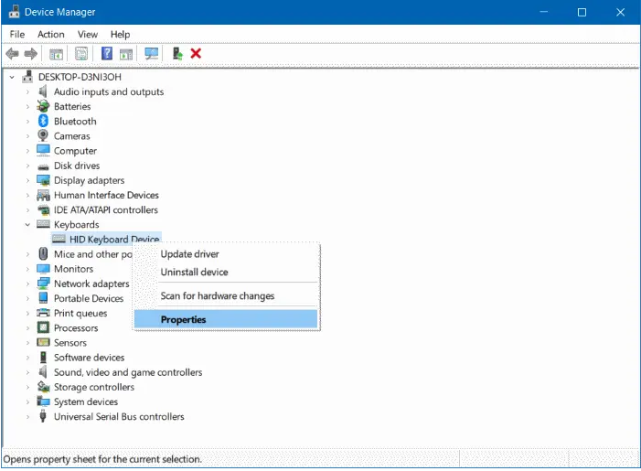Viewport: 641px width, 471px height.
Task: Collapse the Keyboards category
Action: click(27, 224)
